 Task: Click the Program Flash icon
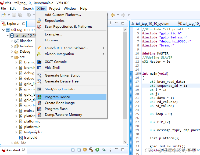39,109
